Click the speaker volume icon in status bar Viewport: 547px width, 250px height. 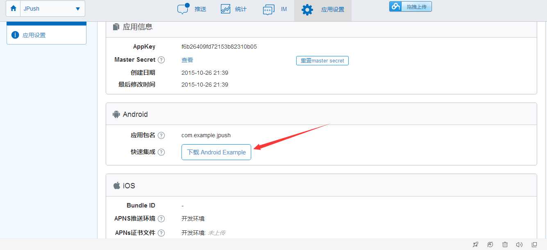[x=519, y=244]
